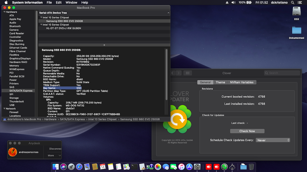
Task: Collapse the Network section in the sidebar
Action: tap(4, 109)
